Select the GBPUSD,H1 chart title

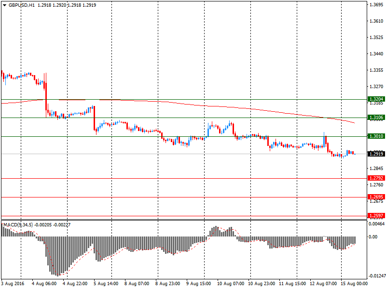[22, 5]
